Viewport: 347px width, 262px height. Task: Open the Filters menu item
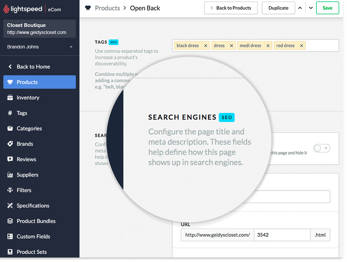(x=40, y=190)
